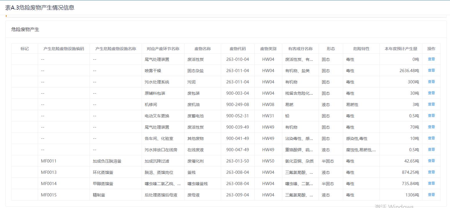The image size is (450, 208).
Task: Open 查看 for MF0011 废催化剂 row
Action: (431, 161)
